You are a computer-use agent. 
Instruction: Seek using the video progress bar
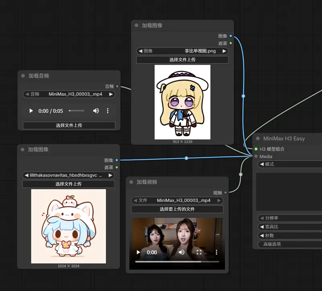point(177,262)
